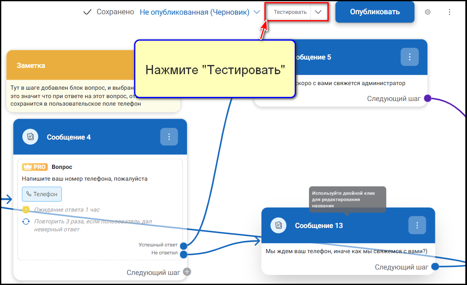This screenshot has height=285, width=467.
Task: Expand the Тестировать dropdown arrow
Action: coord(318,12)
